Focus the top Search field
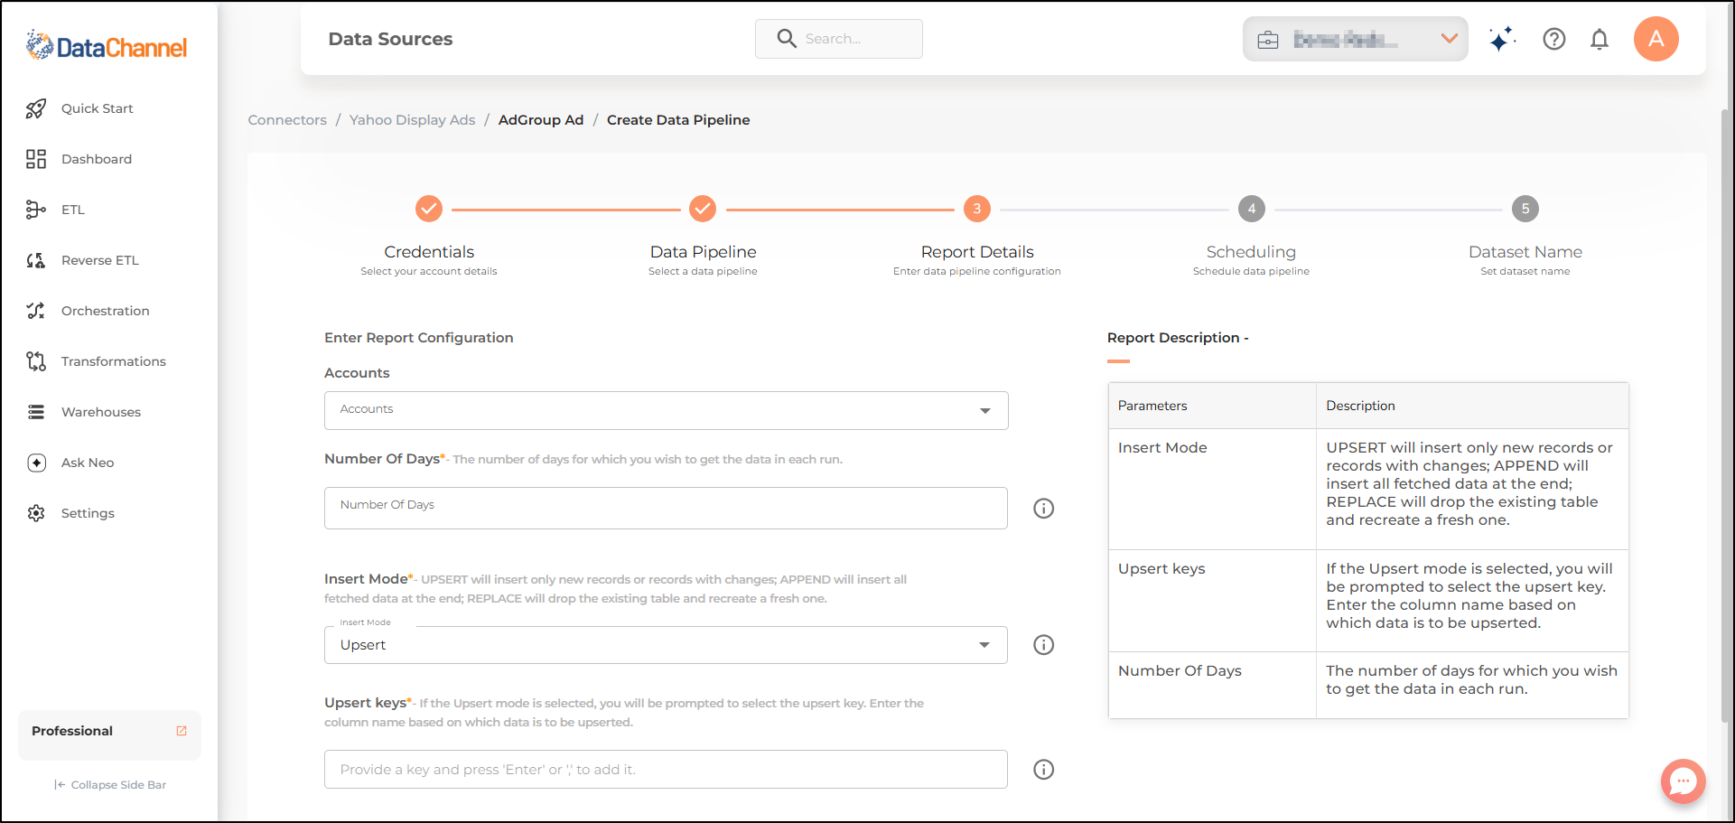The height and width of the screenshot is (823, 1735). point(839,39)
